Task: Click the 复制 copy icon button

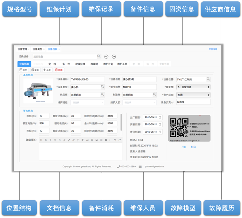Action: (35, 70)
